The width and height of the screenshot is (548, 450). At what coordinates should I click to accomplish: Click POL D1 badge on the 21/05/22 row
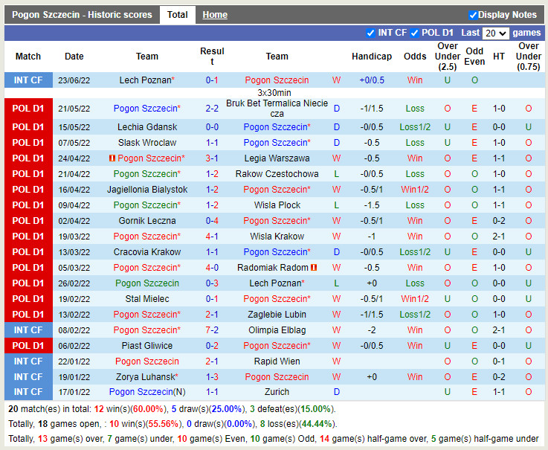click(x=28, y=109)
